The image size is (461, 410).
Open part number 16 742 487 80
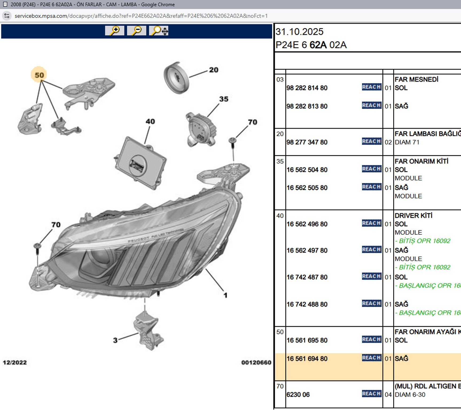(307, 277)
